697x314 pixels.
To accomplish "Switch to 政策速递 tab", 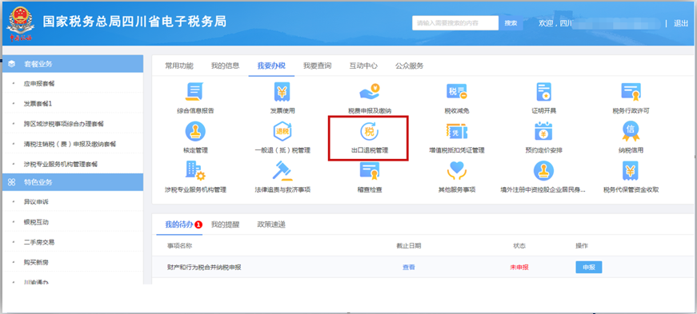I will pos(271,225).
